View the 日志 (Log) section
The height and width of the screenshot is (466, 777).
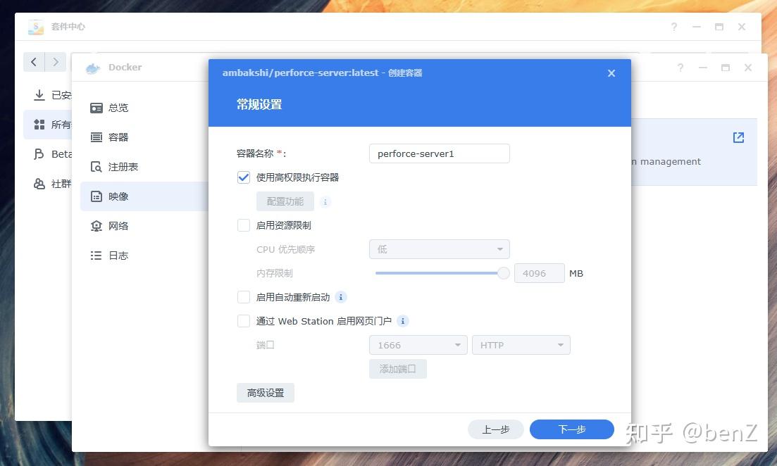(x=118, y=256)
